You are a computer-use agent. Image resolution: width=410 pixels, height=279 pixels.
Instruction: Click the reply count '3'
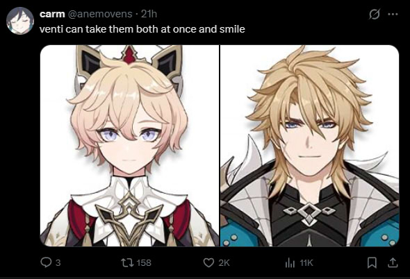click(x=58, y=262)
